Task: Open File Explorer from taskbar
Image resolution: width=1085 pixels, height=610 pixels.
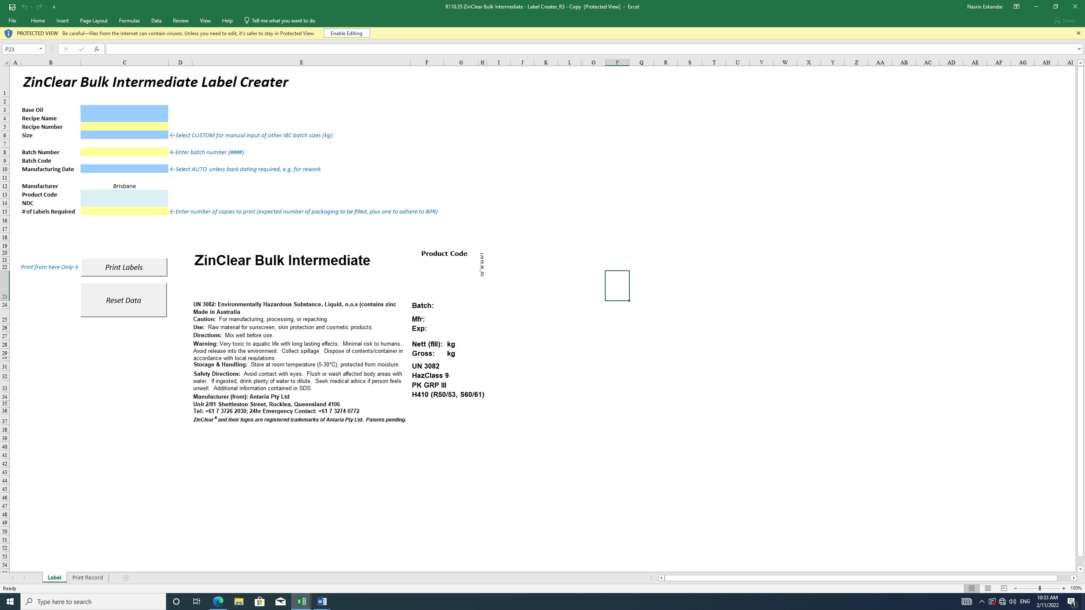Action: click(x=239, y=602)
